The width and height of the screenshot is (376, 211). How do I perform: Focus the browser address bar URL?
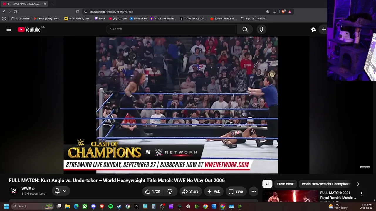(111, 12)
